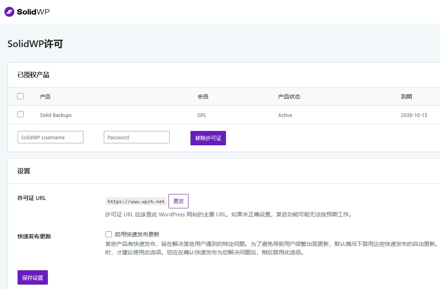Select the Solid Backups product name
Viewport: 440px width, 289px height.
click(55, 115)
